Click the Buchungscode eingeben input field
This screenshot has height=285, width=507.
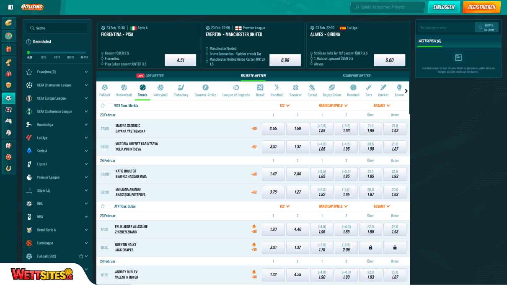click(x=445, y=28)
